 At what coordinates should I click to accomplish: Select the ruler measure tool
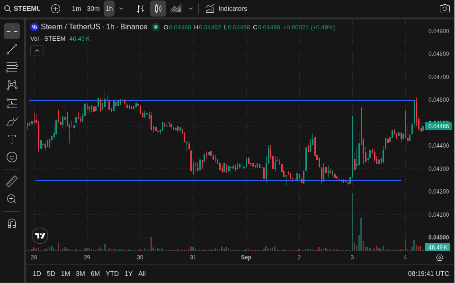(x=12, y=181)
